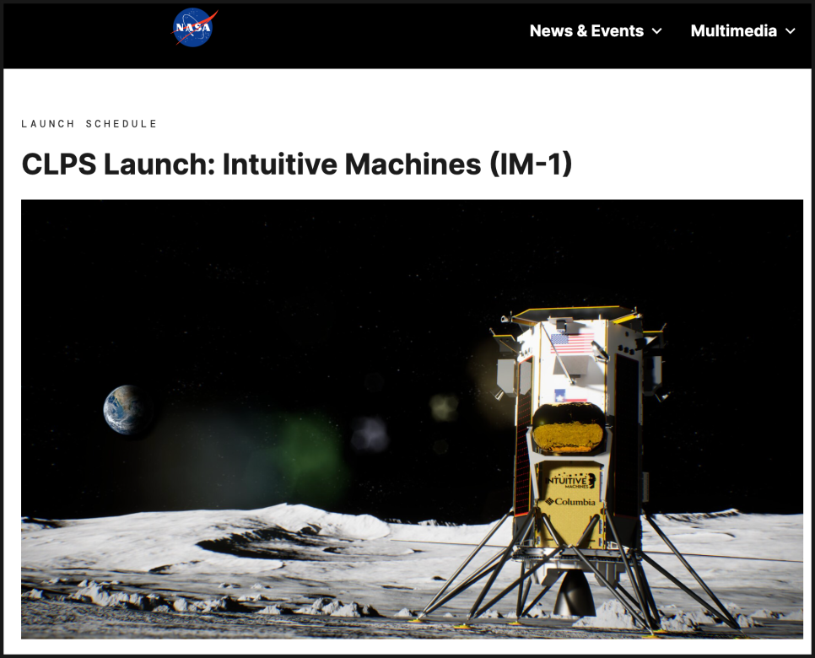Click the NASA logo in the header
815x658 pixels.
pyautogui.click(x=194, y=29)
